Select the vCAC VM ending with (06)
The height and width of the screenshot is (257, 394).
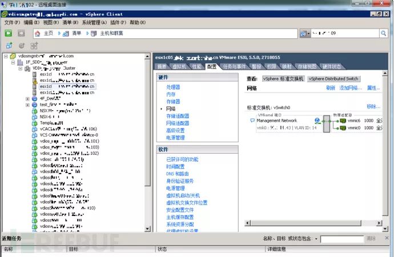click(68, 129)
